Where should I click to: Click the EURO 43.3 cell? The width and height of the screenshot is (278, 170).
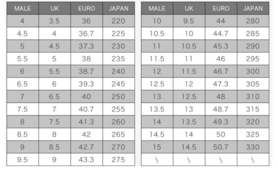tap(87, 159)
